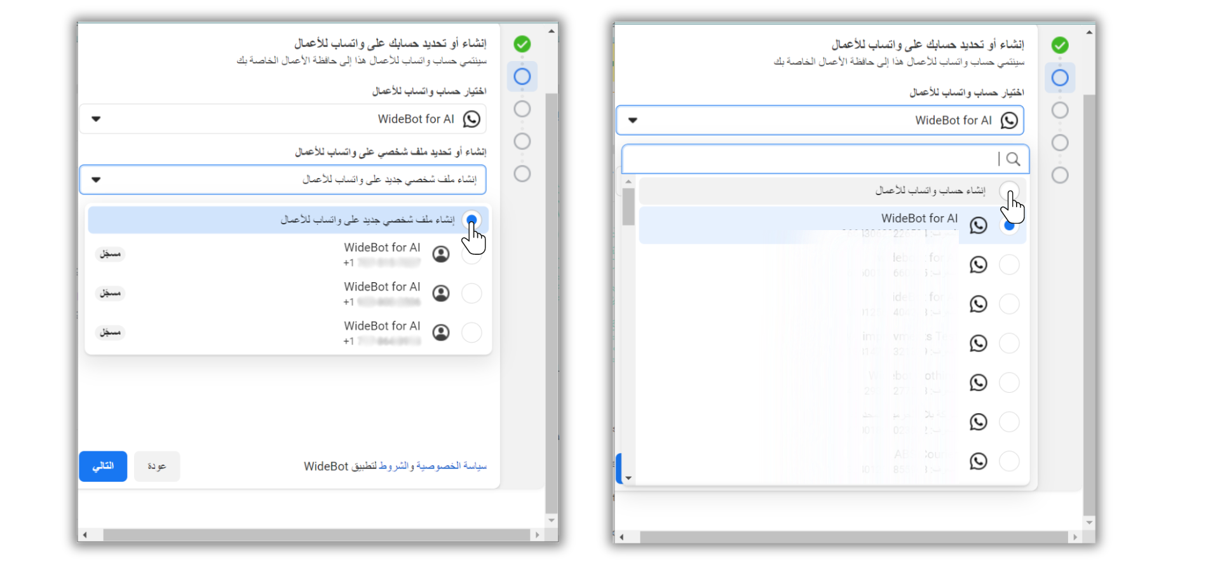Click the last step circle in the left panel stepper
1220x565 pixels.
522,174
